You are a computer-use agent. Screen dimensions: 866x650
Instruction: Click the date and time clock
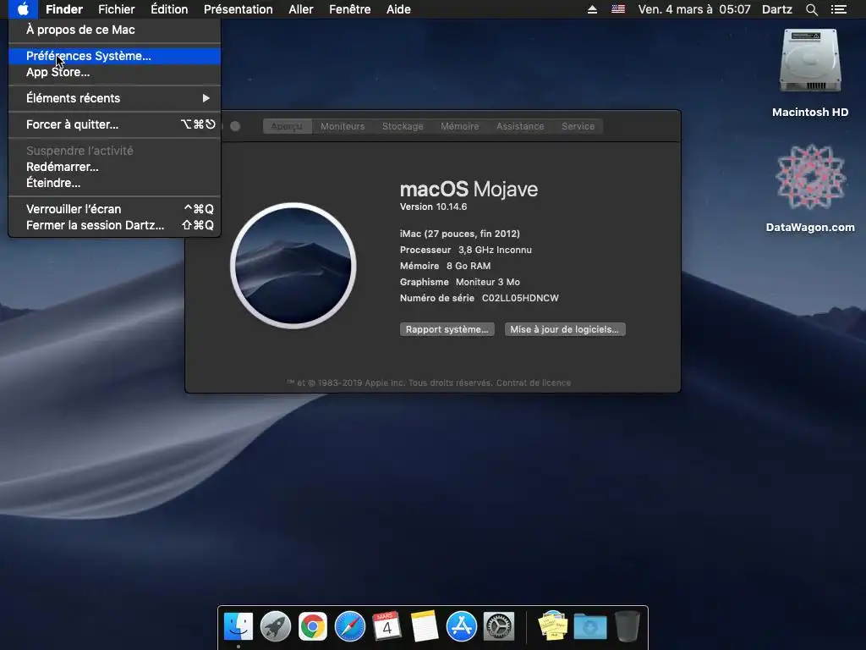tap(694, 9)
